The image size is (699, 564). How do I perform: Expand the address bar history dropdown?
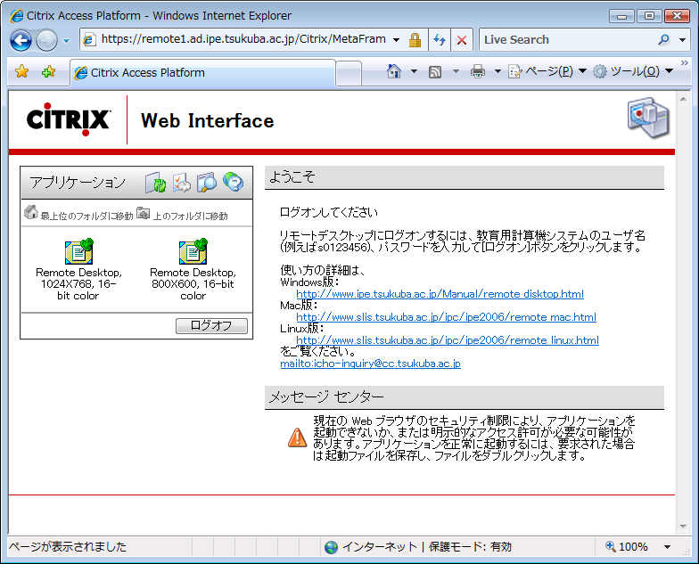click(396, 39)
